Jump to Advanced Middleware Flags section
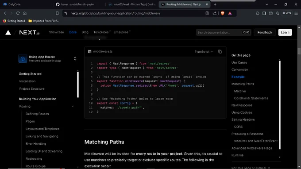 [x=252, y=148]
